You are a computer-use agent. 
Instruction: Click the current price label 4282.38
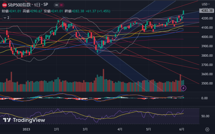tap(206, 11)
